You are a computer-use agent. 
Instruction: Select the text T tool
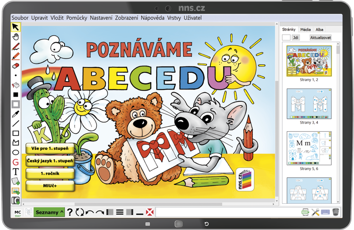[15, 172]
